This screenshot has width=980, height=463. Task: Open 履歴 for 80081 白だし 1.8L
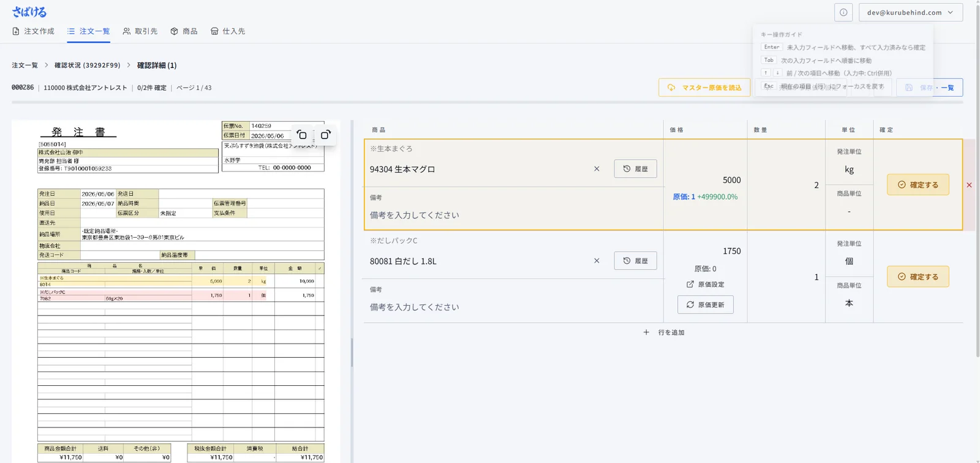[636, 261]
